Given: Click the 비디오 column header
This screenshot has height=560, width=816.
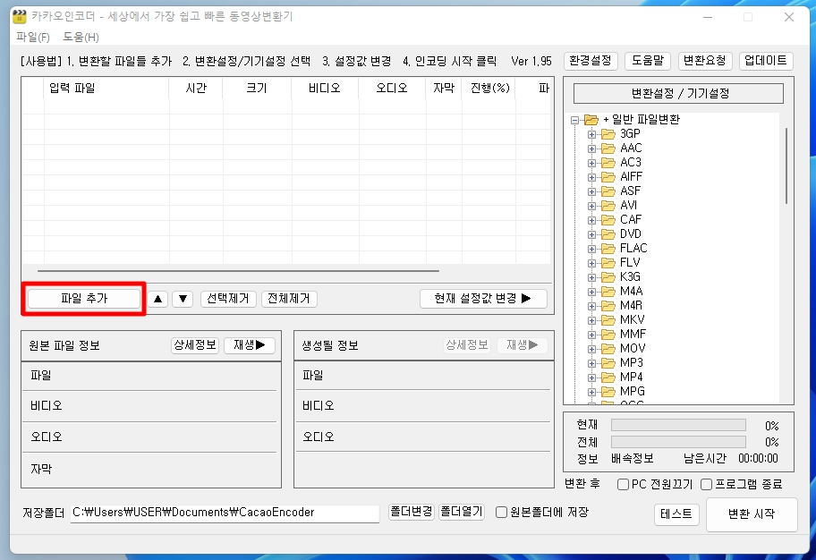Looking at the screenshot, I should 325,88.
